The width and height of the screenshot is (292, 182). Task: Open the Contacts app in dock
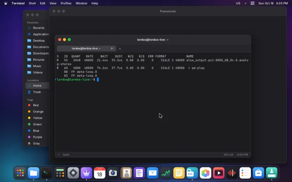tap(126, 173)
